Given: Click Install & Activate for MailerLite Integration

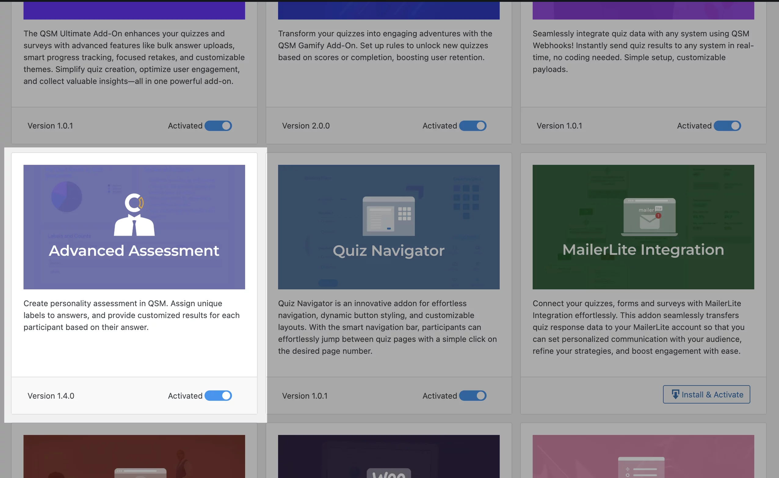Looking at the screenshot, I should (x=706, y=394).
